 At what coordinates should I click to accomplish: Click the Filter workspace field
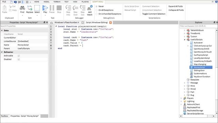(x=198, y=26)
